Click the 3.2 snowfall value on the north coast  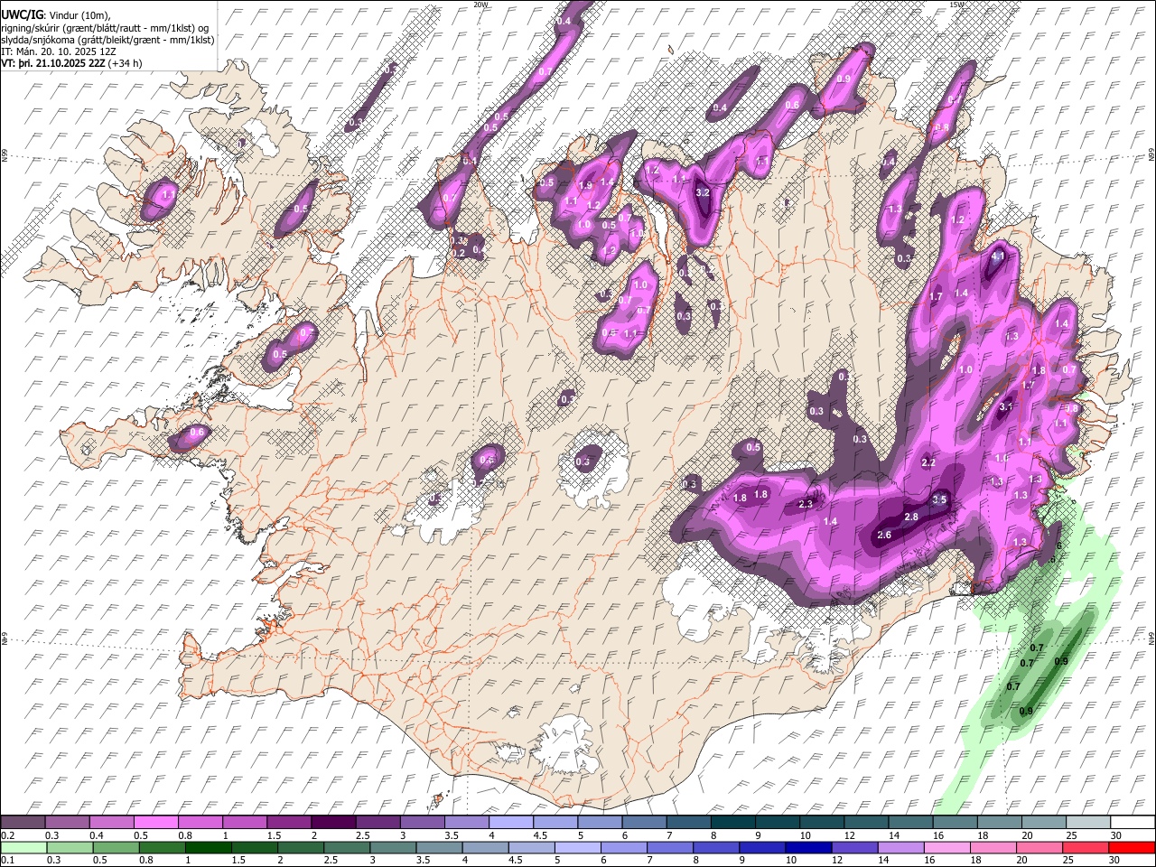pos(704,193)
